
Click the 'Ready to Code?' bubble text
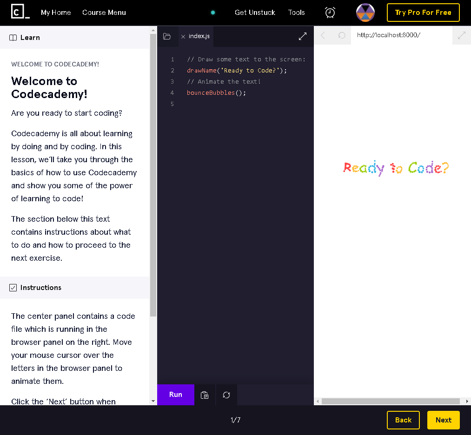(x=396, y=168)
